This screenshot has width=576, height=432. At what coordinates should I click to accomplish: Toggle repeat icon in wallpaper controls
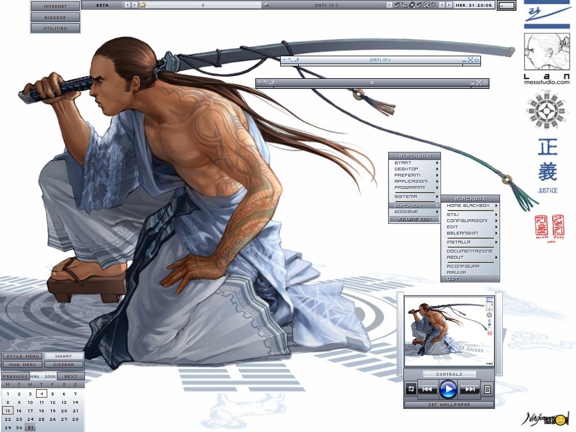(x=411, y=389)
